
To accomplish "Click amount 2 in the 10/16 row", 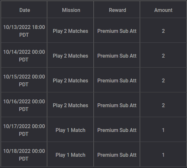I will [x=163, y=105].
